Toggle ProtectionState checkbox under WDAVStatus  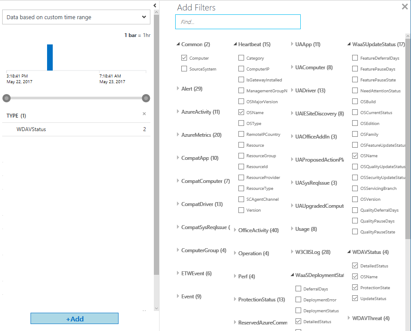[x=355, y=288]
